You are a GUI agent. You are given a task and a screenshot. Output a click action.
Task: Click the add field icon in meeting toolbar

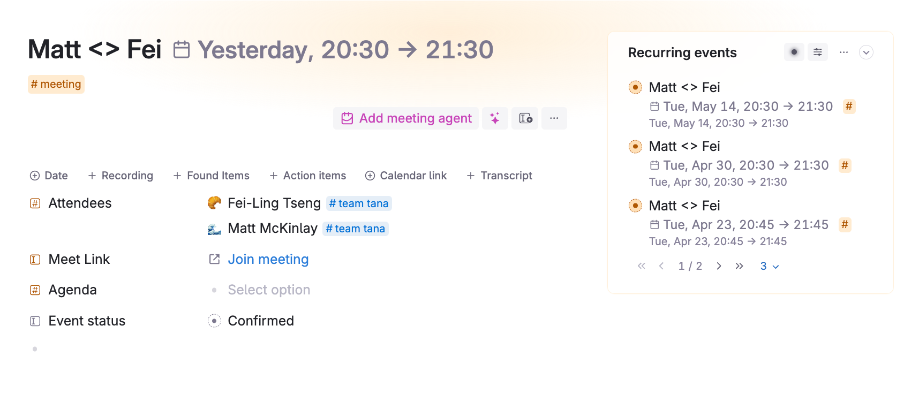click(525, 118)
